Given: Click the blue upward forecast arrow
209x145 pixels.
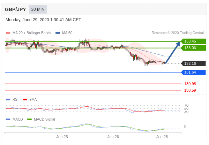Looking at the screenshot, I should click(x=173, y=52).
